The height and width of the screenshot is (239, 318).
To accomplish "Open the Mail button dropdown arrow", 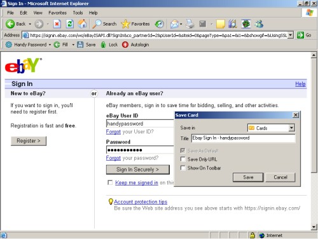I will 181,24.
